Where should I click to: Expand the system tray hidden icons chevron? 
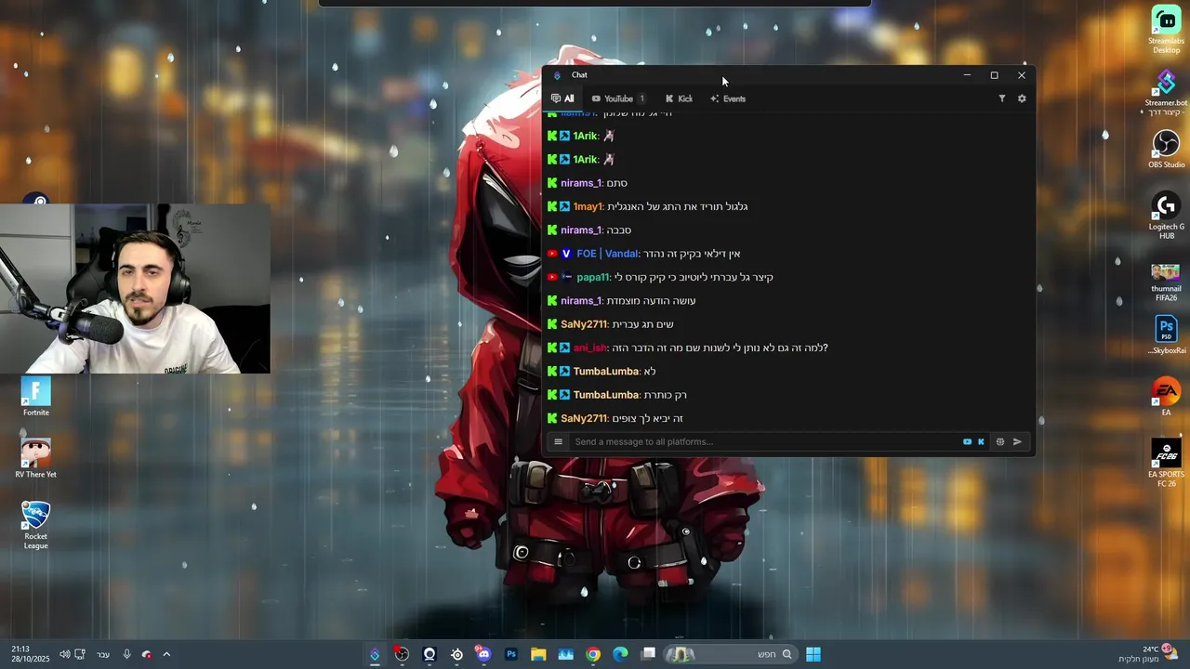[x=166, y=654]
